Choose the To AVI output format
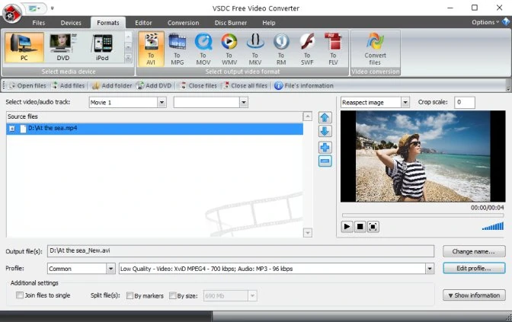Image resolution: width=512 pixels, height=322 pixels. point(151,49)
